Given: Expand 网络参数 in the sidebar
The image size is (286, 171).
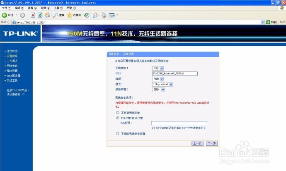Looking at the screenshot, I should [x=12, y=66].
